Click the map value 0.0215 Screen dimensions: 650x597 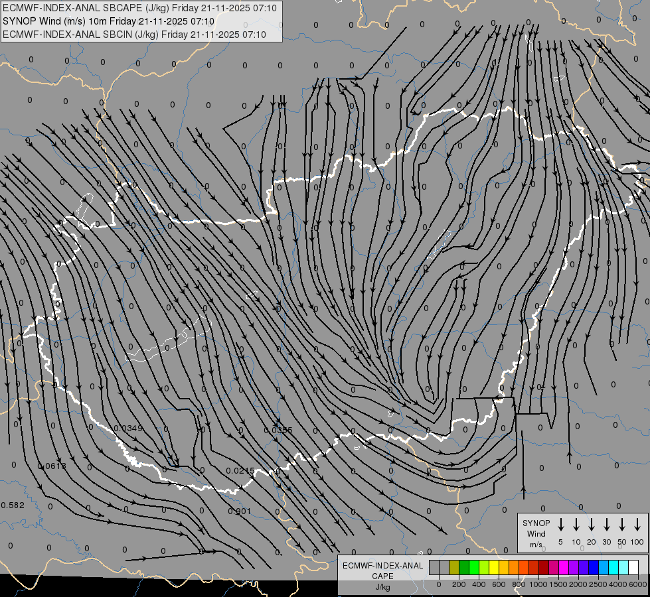coord(240,471)
